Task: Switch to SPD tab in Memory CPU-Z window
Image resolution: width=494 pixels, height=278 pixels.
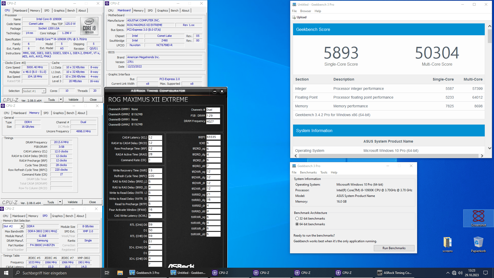Action: 46,113
